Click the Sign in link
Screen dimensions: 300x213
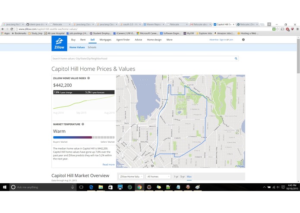click(x=222, y=40)
